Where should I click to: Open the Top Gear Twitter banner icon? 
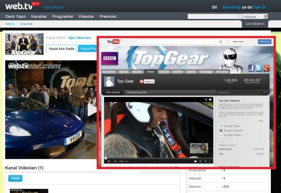tap(259, 68)
